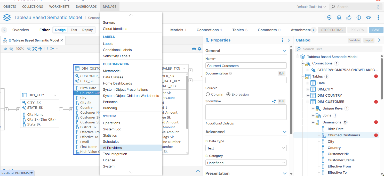The width and height of the screenshot is (384, 176).
Task: Click the thumbs-up endorse icon
Action: pyautogui.click(x=349, y=18)
